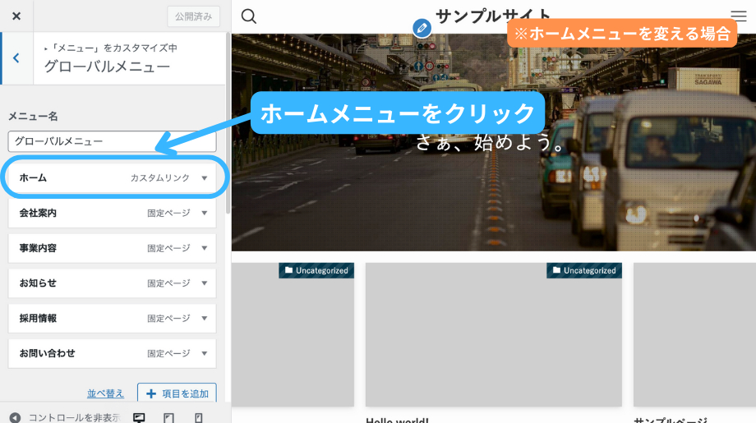Open the hamburger menu in site header
This screenshot has height=423, width=756.
pyautogui.click(x=738, y=16)
